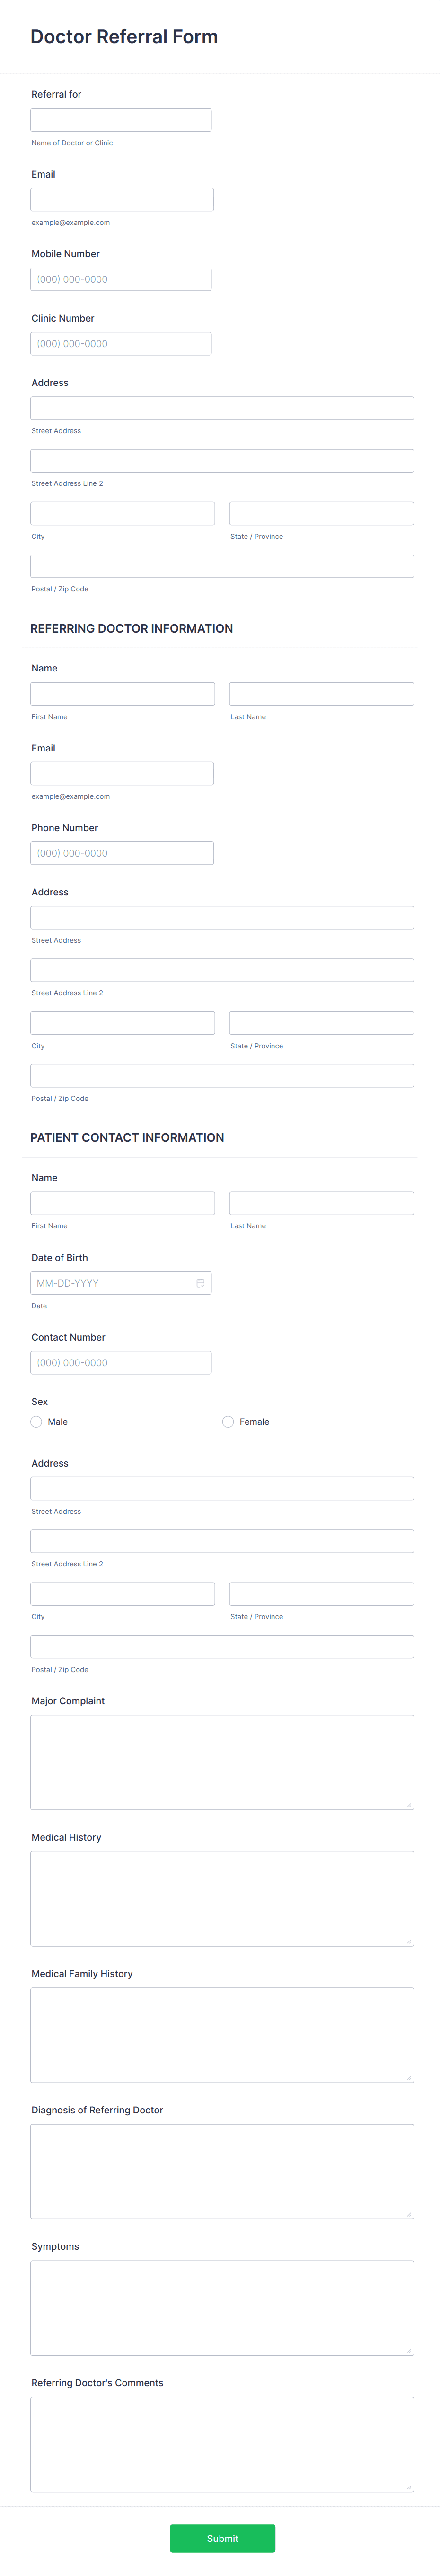Click the referring doctor's First Name field
Viewport: 440px width, 2576px height.
[123, 694]
